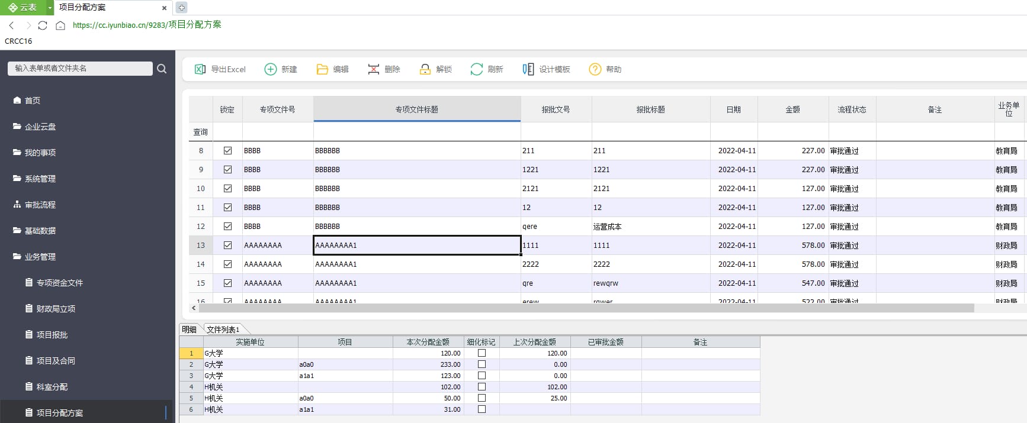Toggle the lock checkbox in row 8

tap(227, 151)
